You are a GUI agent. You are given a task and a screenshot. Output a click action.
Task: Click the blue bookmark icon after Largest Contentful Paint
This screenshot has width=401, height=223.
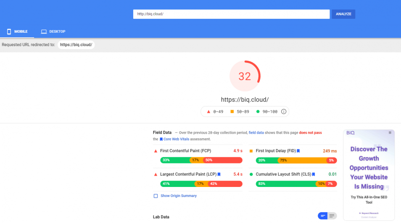[x=219, y=174]
